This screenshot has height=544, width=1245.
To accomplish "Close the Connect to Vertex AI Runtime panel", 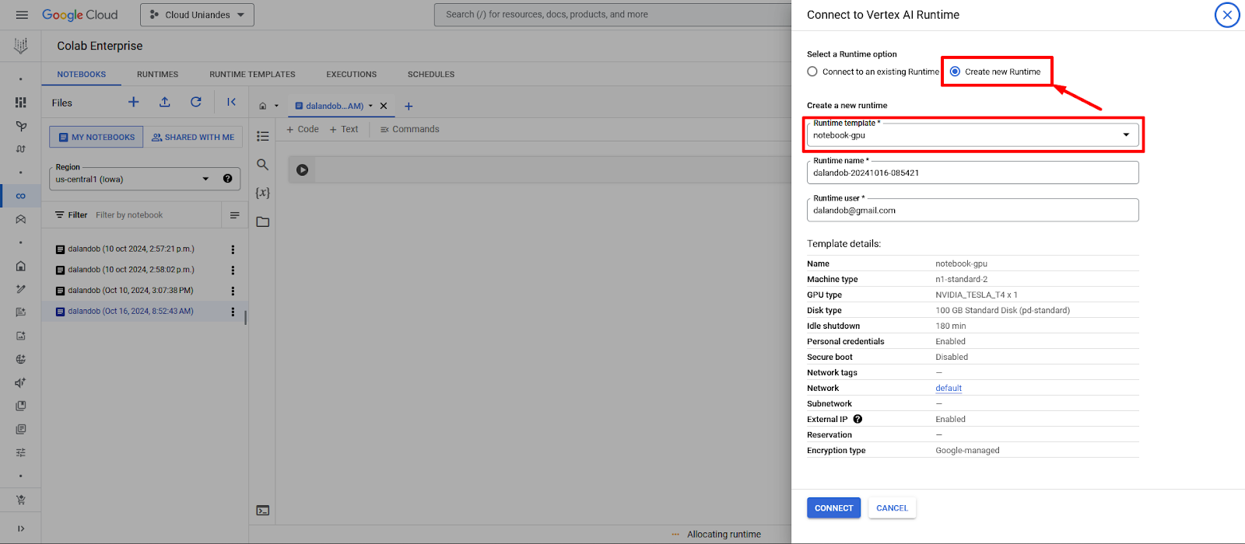I will [x=1227, y=15].
